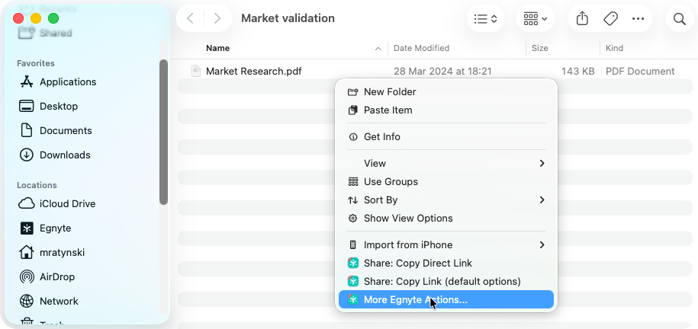Select Get Info in context menu
The width and height of the screenshot is (698, 329).
tap(446, 137)
